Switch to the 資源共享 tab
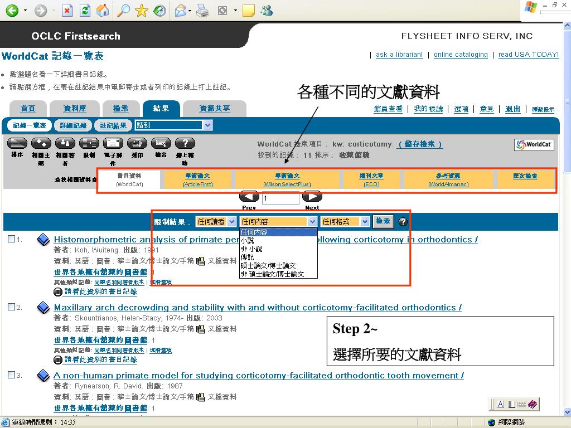This screenshot has width=571, height=428. [x=215, y=109]
